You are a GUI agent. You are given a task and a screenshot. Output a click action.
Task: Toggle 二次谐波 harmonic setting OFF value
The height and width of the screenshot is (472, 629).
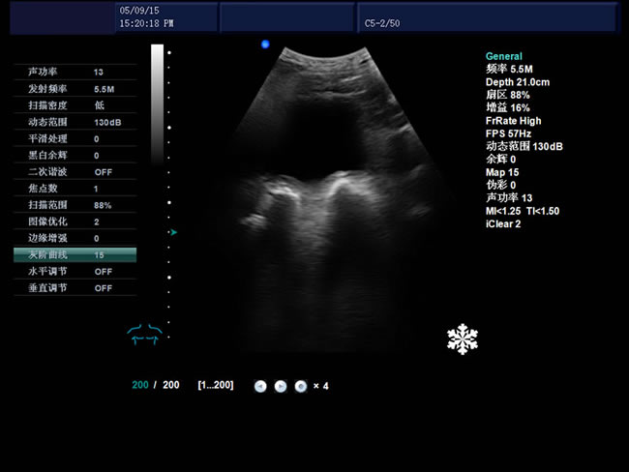pos(103,171)
